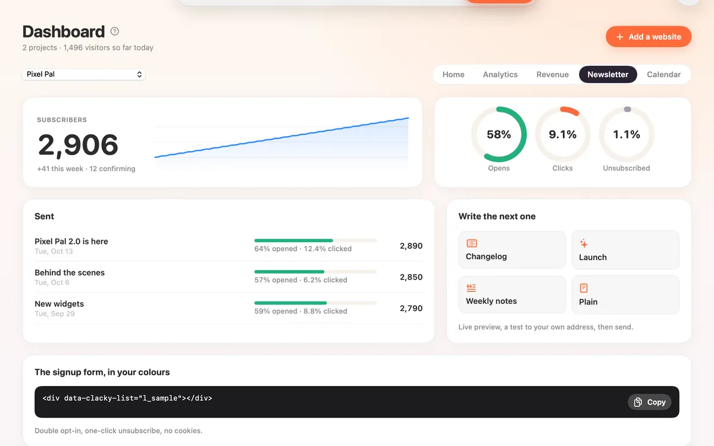Image resolution: width=714 pixels, height=446 pixels.
Task: Open the Analytics tab
Action: click(x=500, y=74)
